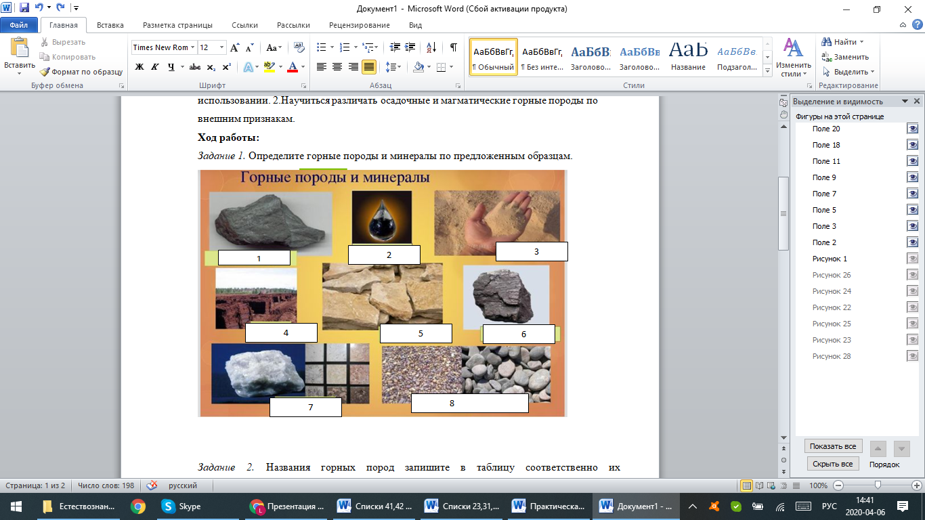Clear all formatting
This screenshot has width=925, height=520.
pyautogui.click(x=297, y=47)
